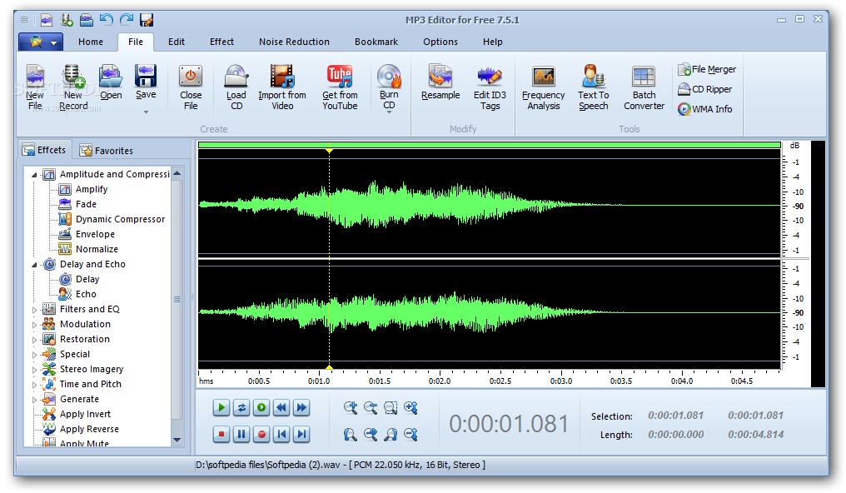The image size is (846, 493).
Task: Click quick-access save-as disk icon
Action: coord(147,20)
